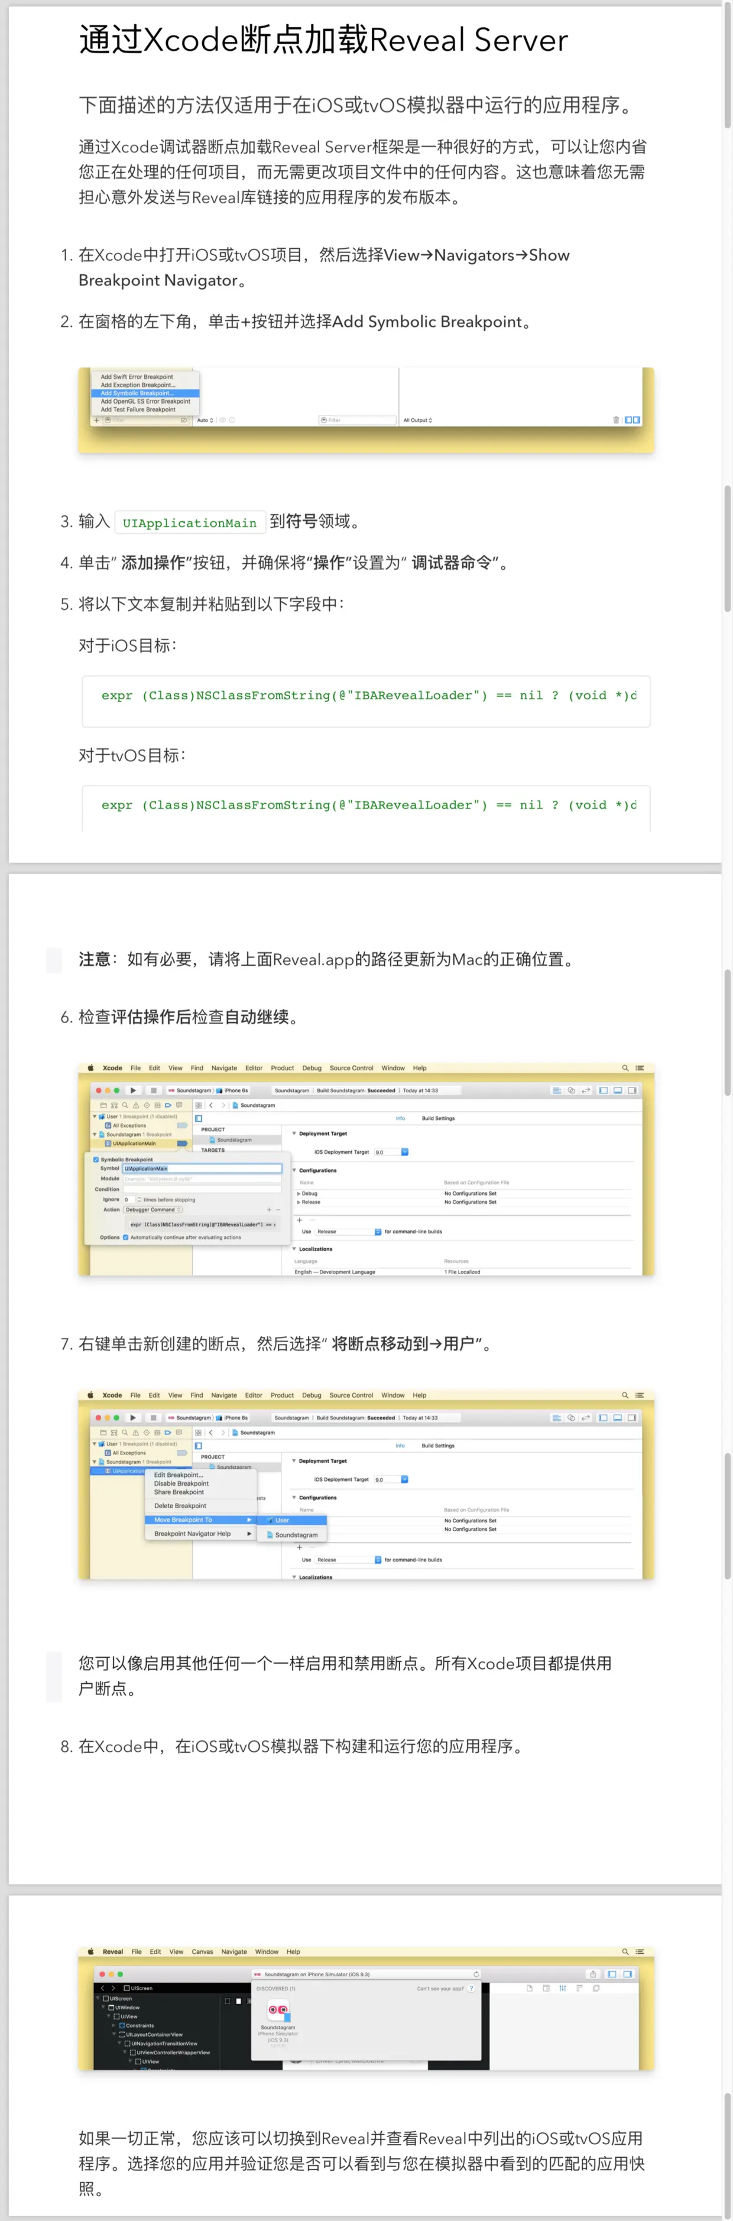
Task: Click the Stop button in step 6 Xcode toolbar
Action: (x=154, y=1090)
